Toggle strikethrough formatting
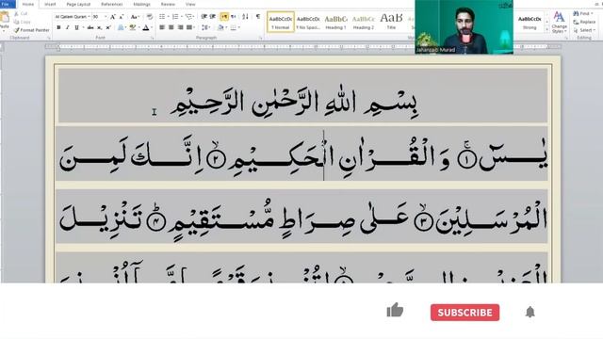603x339 pixels. 90,27
